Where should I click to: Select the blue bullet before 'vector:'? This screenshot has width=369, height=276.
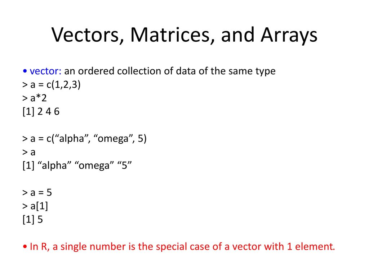tap(25, 71)
